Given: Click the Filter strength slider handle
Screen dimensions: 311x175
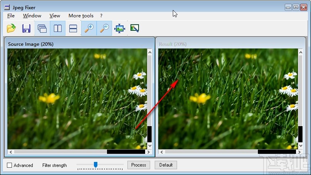Looking at the screenshot, I should [x=95, y=165].
